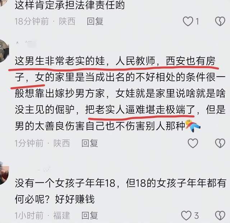Tap the 1小时前 timestamp
Screen dimensions: 230x223
[29, 215]
